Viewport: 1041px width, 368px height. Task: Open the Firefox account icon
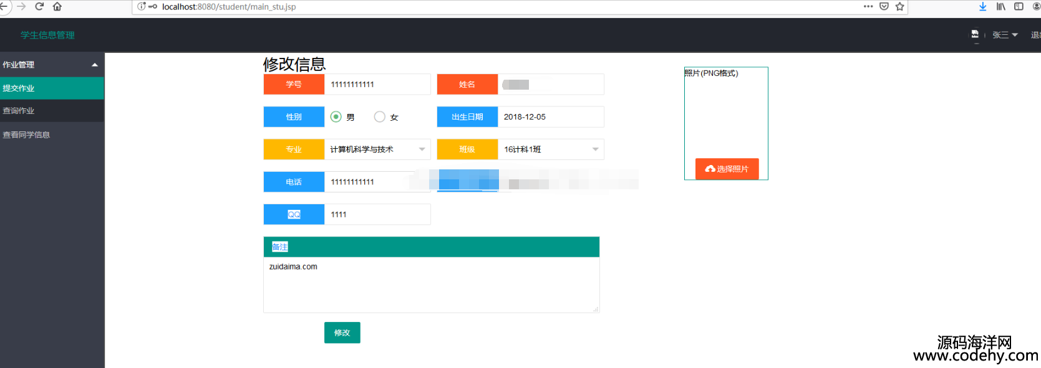coord(1037,6)
